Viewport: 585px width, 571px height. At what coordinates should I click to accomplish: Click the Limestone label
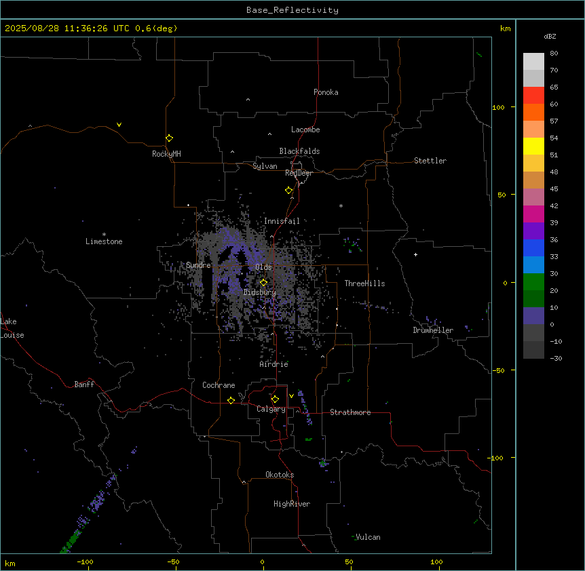[104, 241]
